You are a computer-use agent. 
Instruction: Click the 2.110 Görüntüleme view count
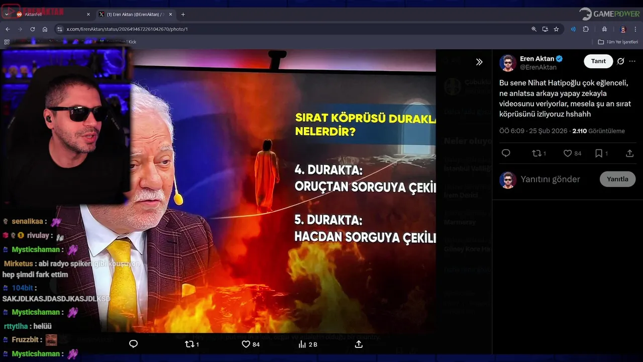pos(599,131)
